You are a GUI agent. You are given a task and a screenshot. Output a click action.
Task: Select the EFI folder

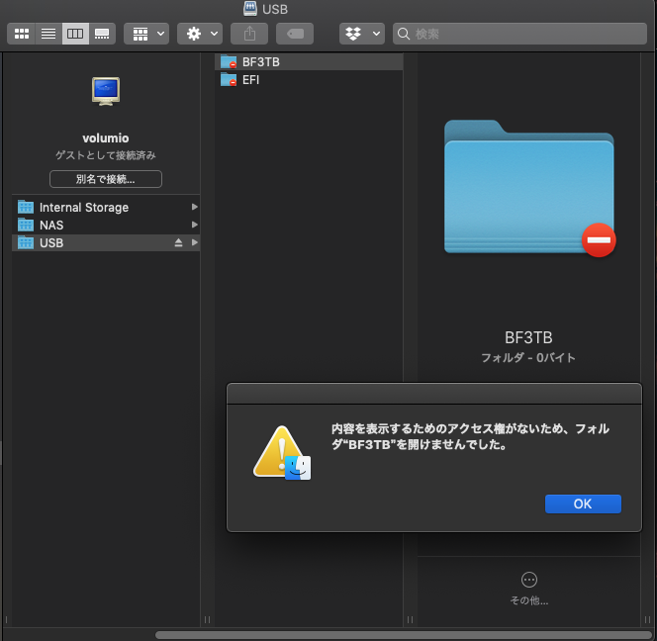[x=309, y=79]
